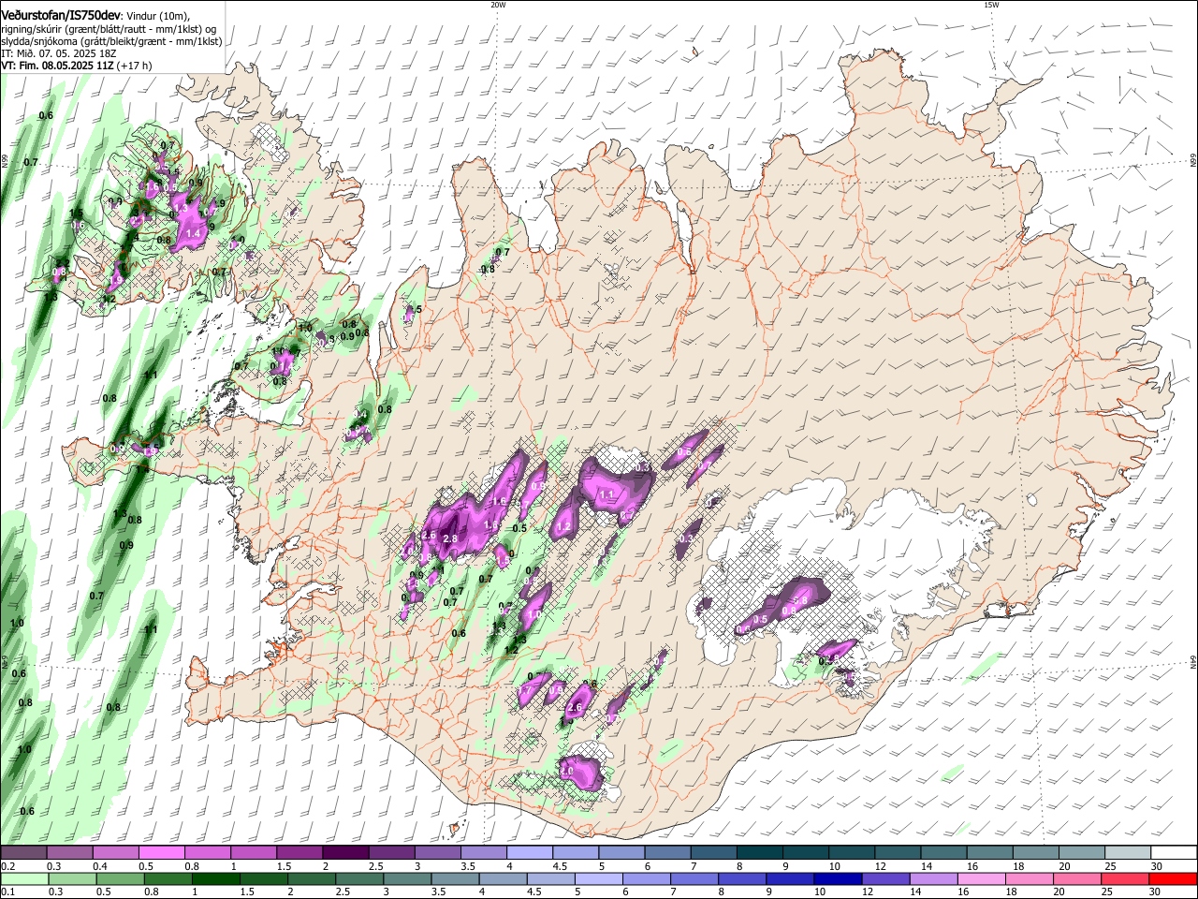Click the 'Veðurstofan/IS750dev' title text
This screenshot has height=899, width=1198.
pos(61,14)
